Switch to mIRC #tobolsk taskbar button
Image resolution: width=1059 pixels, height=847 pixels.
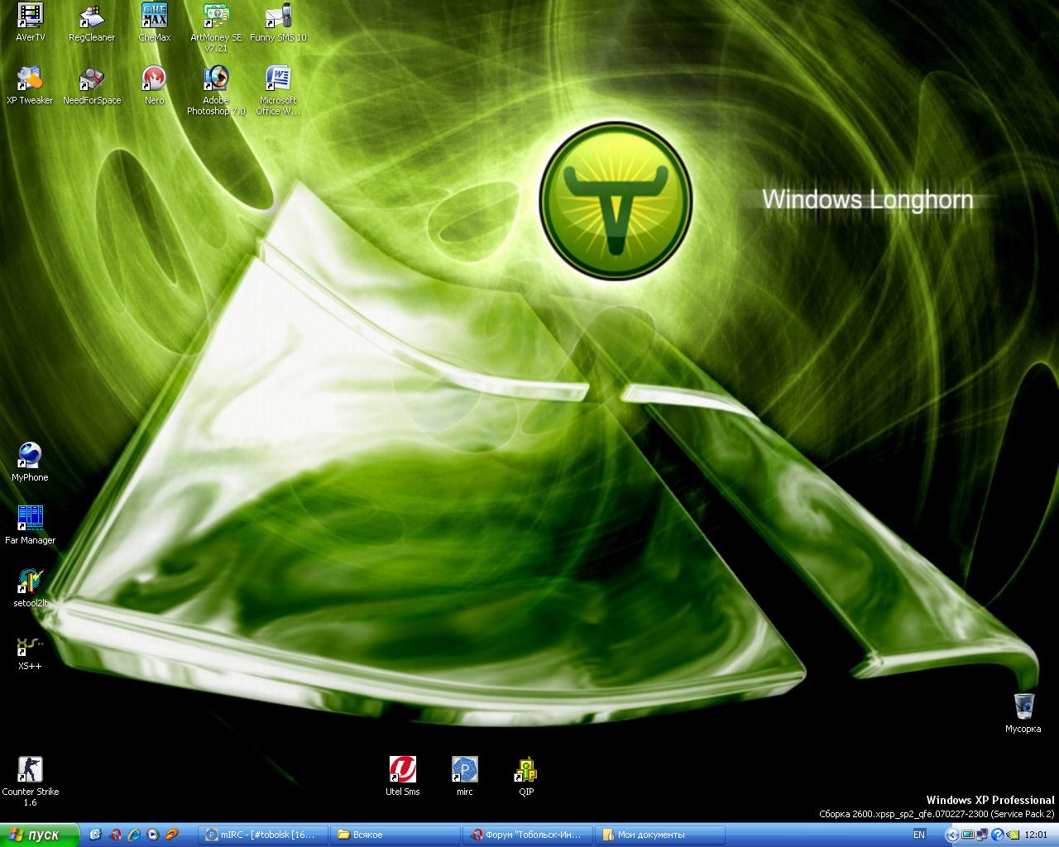pos(265,835)
